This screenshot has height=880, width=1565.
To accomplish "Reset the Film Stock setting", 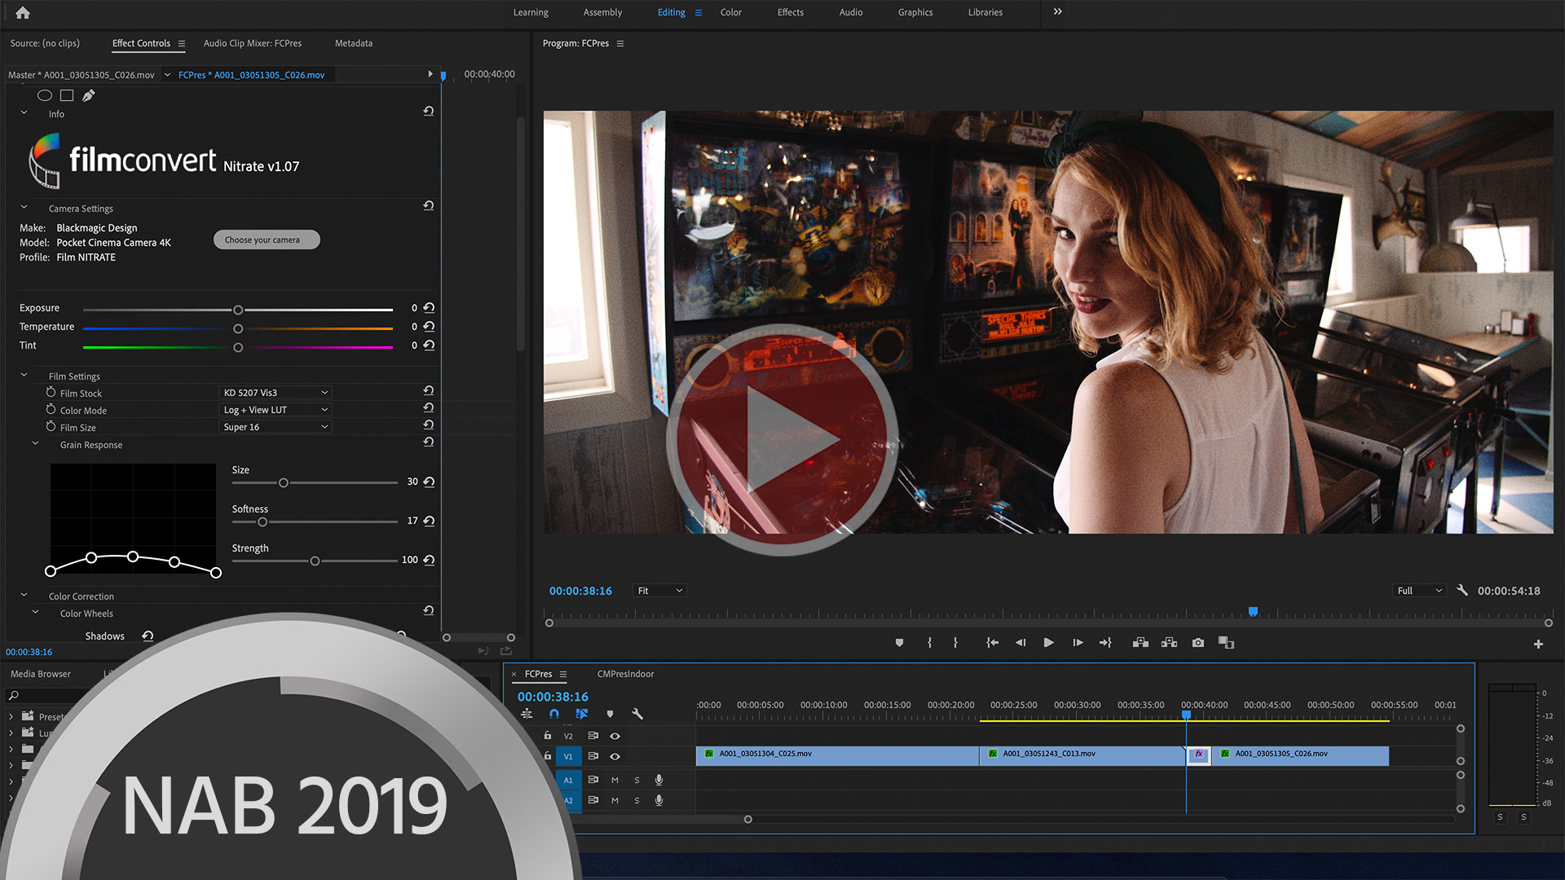I will 429,391.
